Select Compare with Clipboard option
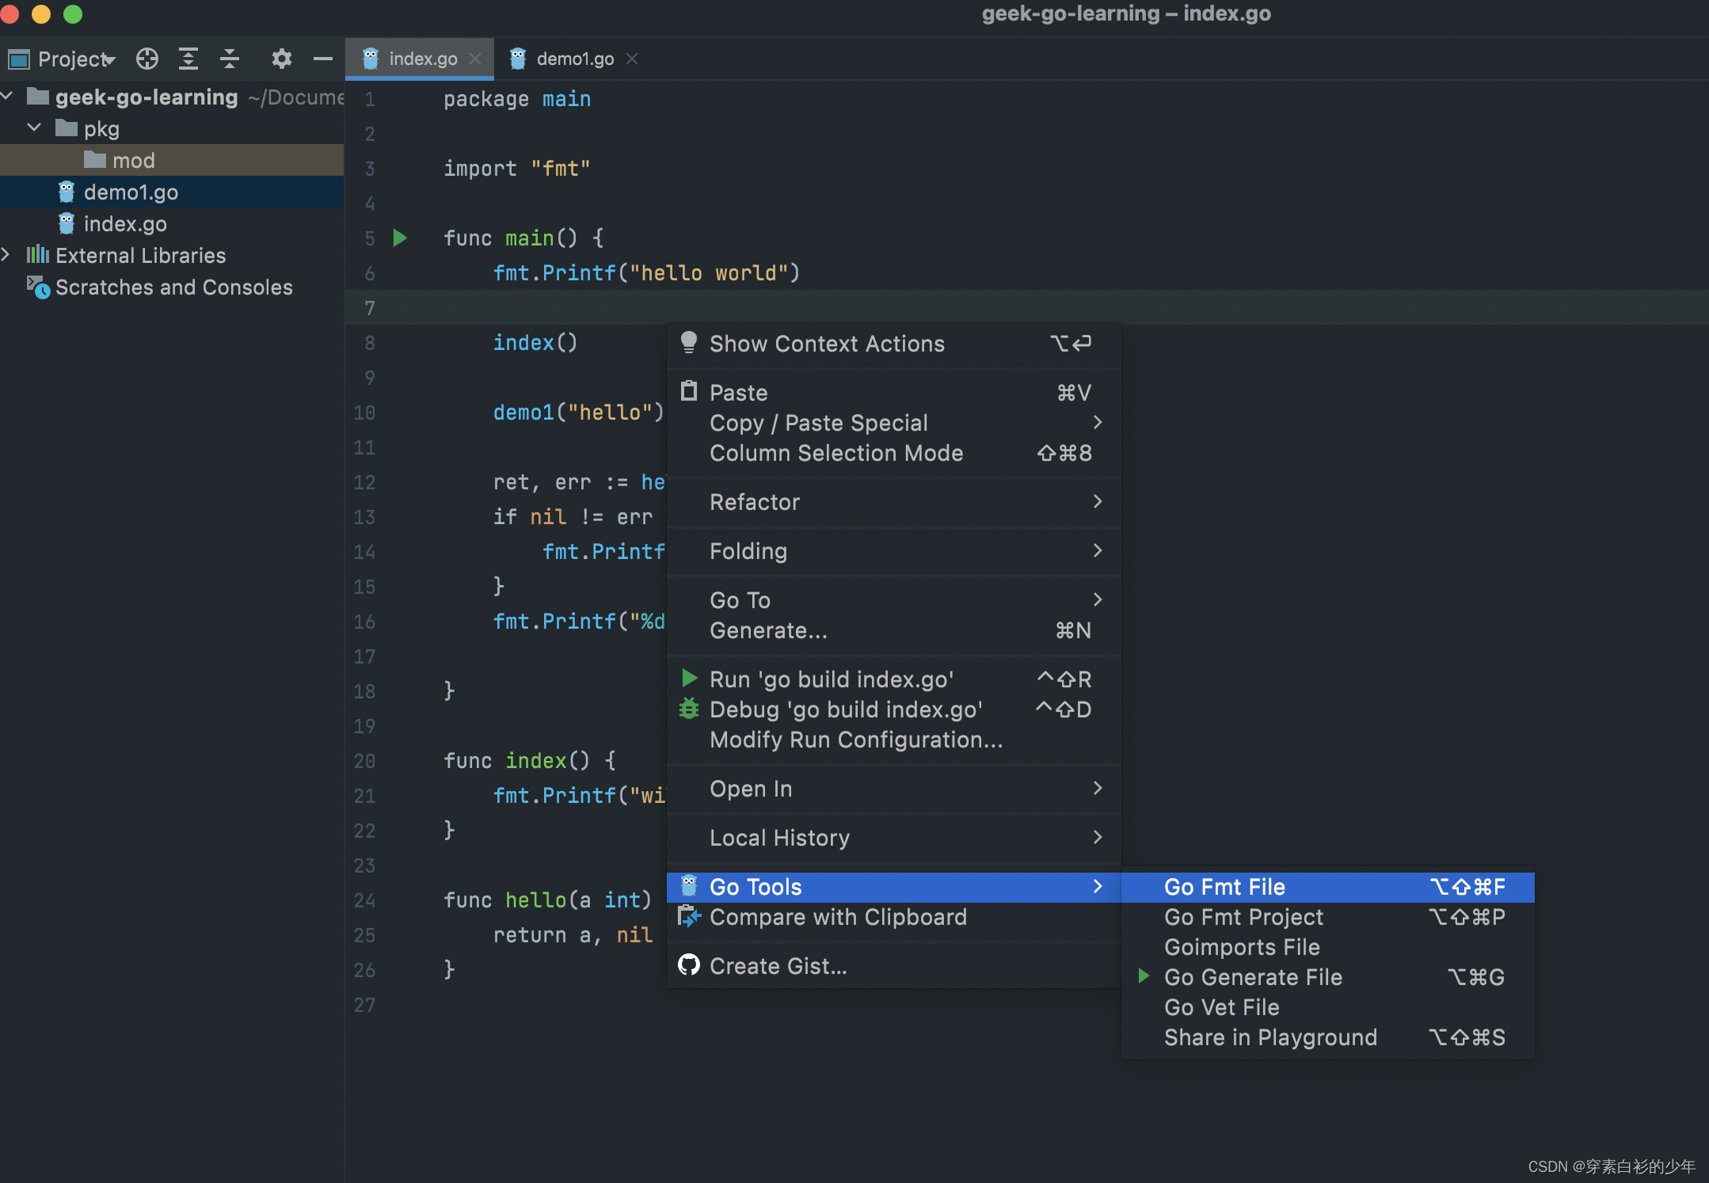 point(838,917)
